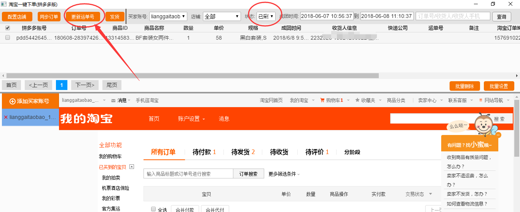The height and width of the screenshot is (212, 520).
Task: Click the 下一页> next page button
Action: tap(85, 85)
